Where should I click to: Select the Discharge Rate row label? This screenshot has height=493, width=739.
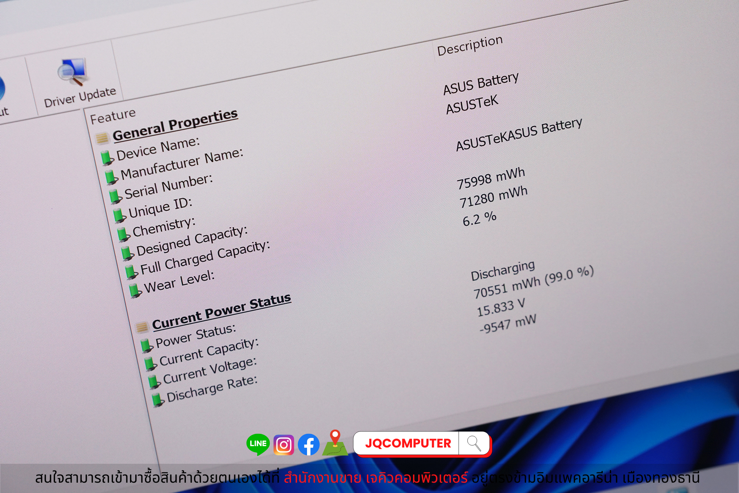click(212, 389)
